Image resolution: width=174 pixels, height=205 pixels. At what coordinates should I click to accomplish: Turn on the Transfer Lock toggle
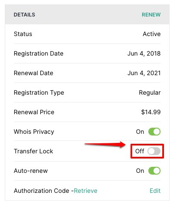(154, 151)
